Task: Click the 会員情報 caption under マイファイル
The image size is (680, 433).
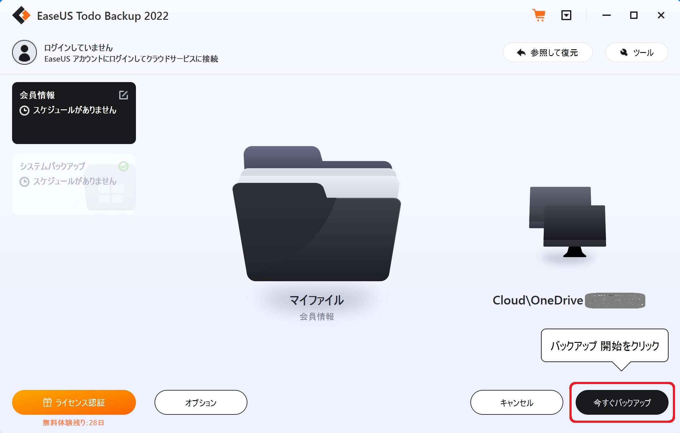Action: (x=316, y=317)
